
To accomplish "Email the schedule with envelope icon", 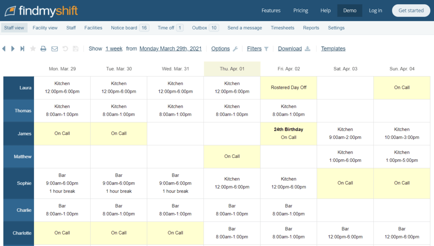I will (x=55, y=49).
